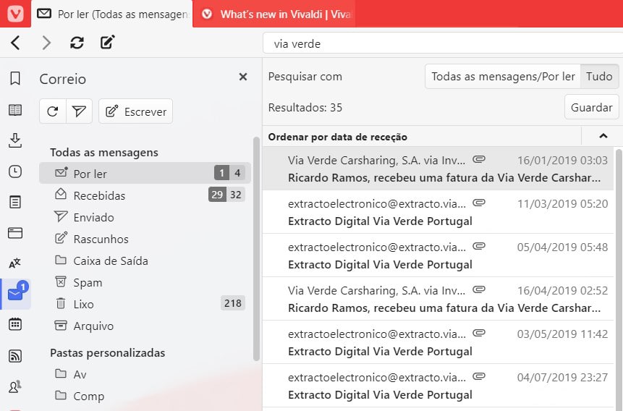623x411 pixels.
Task: Click the 218 count badge on Lixo
Action: click(232, 303)
